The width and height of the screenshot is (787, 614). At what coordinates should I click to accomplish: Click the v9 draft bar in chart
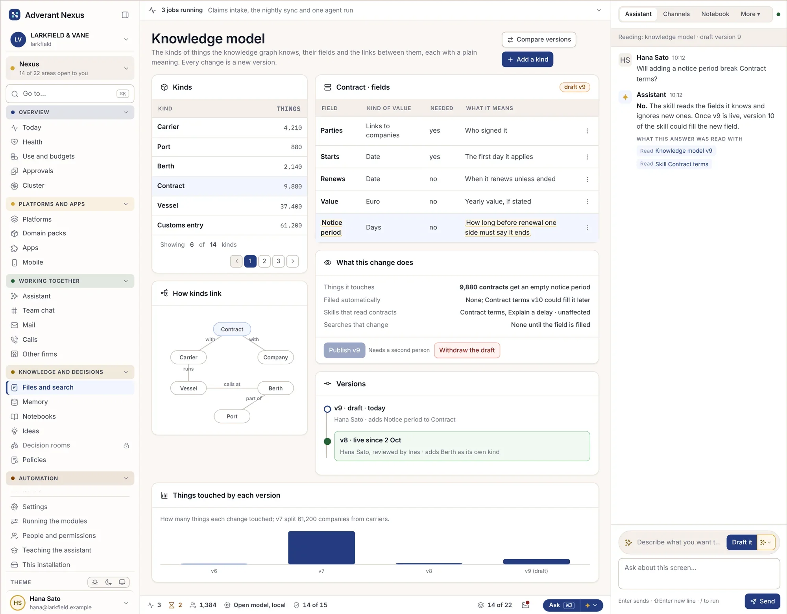click(x=536, y=562)
